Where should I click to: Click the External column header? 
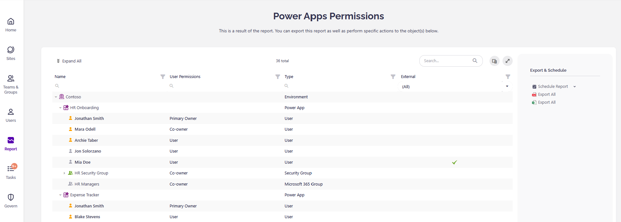point(408,77)
